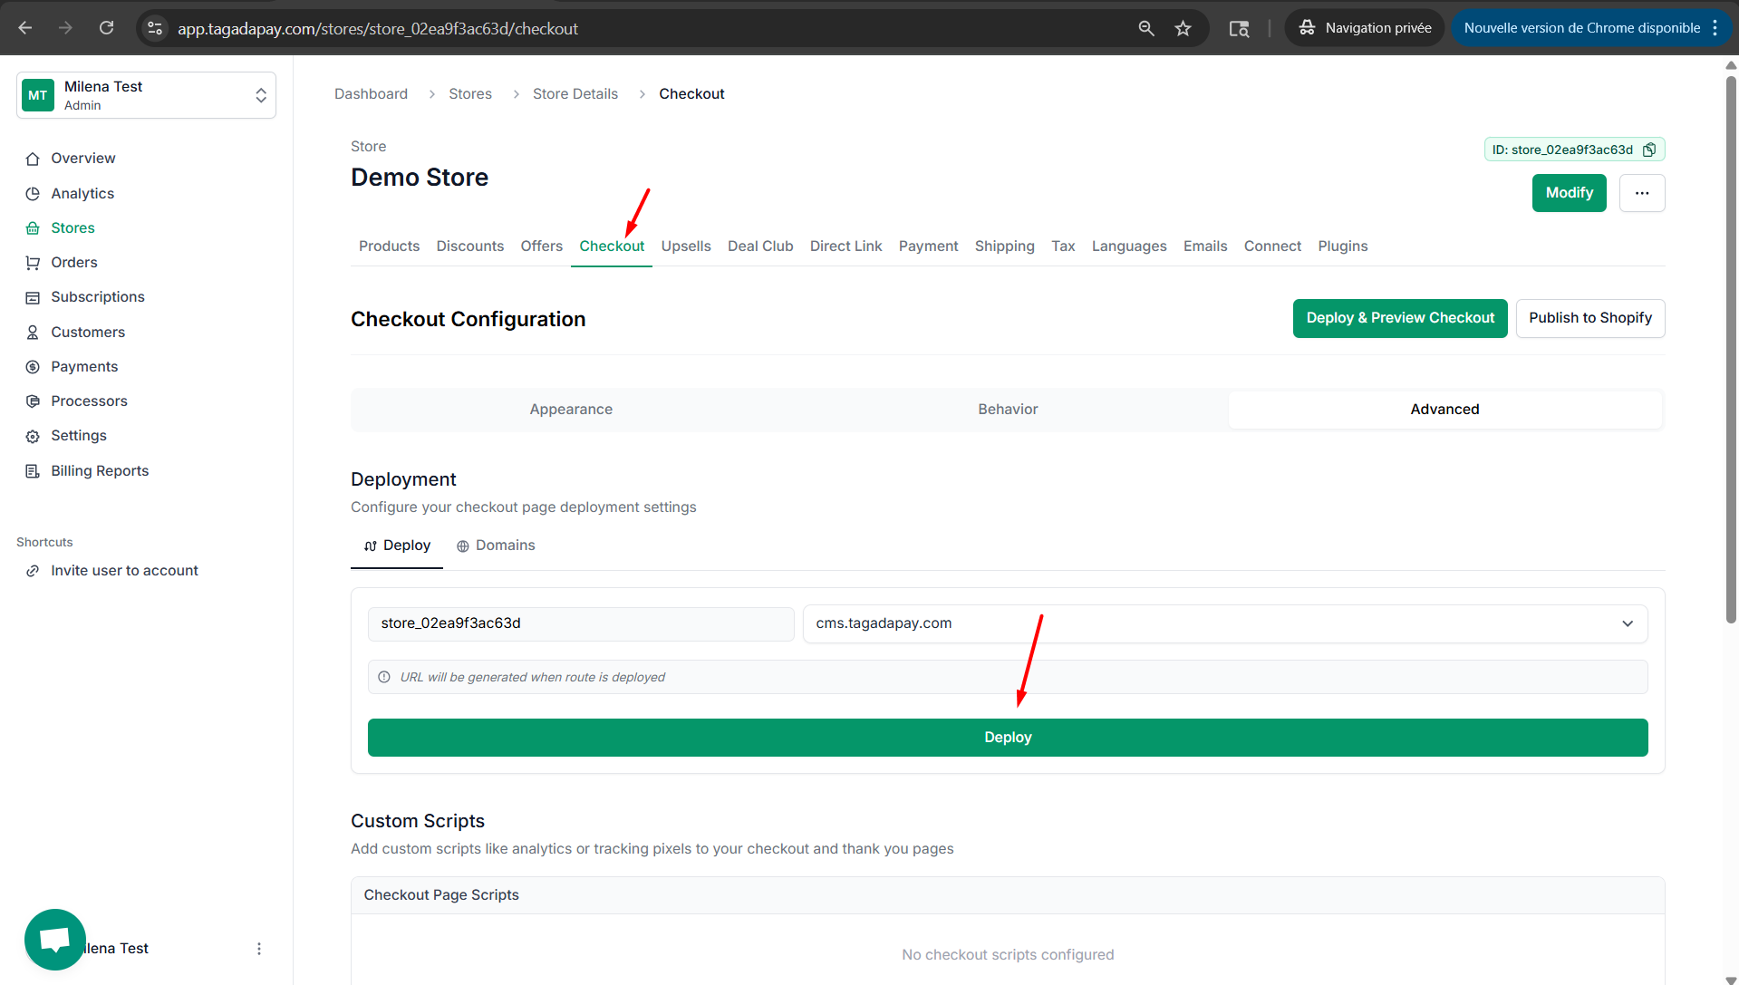
Task: Switch to the Products tab
Action: pyautogui.click(x=389, y=246)
